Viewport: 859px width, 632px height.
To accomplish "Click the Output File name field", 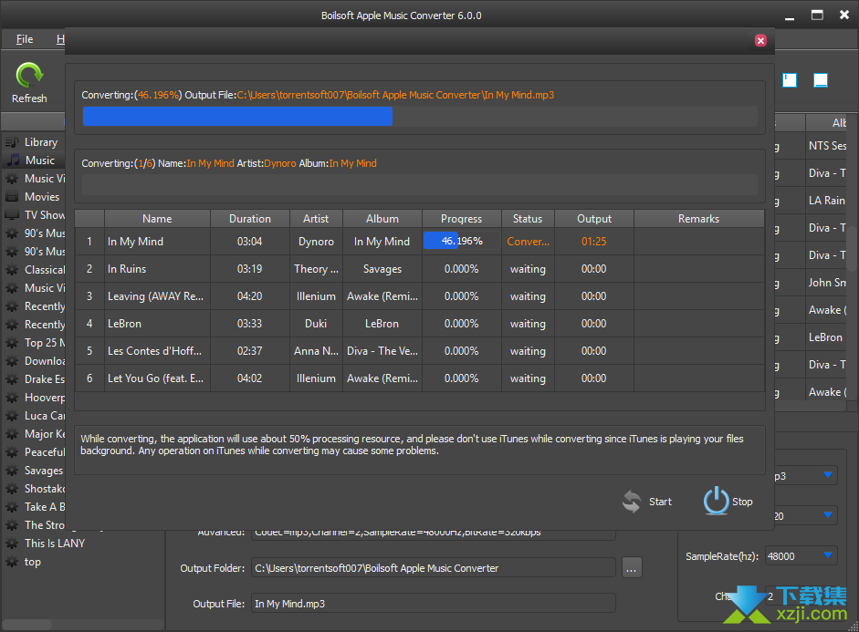I will pos(434,604).
